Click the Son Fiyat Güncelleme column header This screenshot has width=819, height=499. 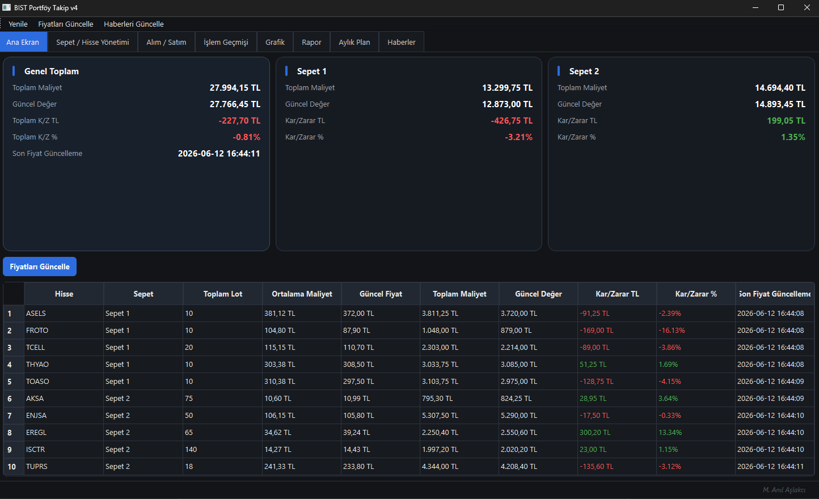pos(775,294)
